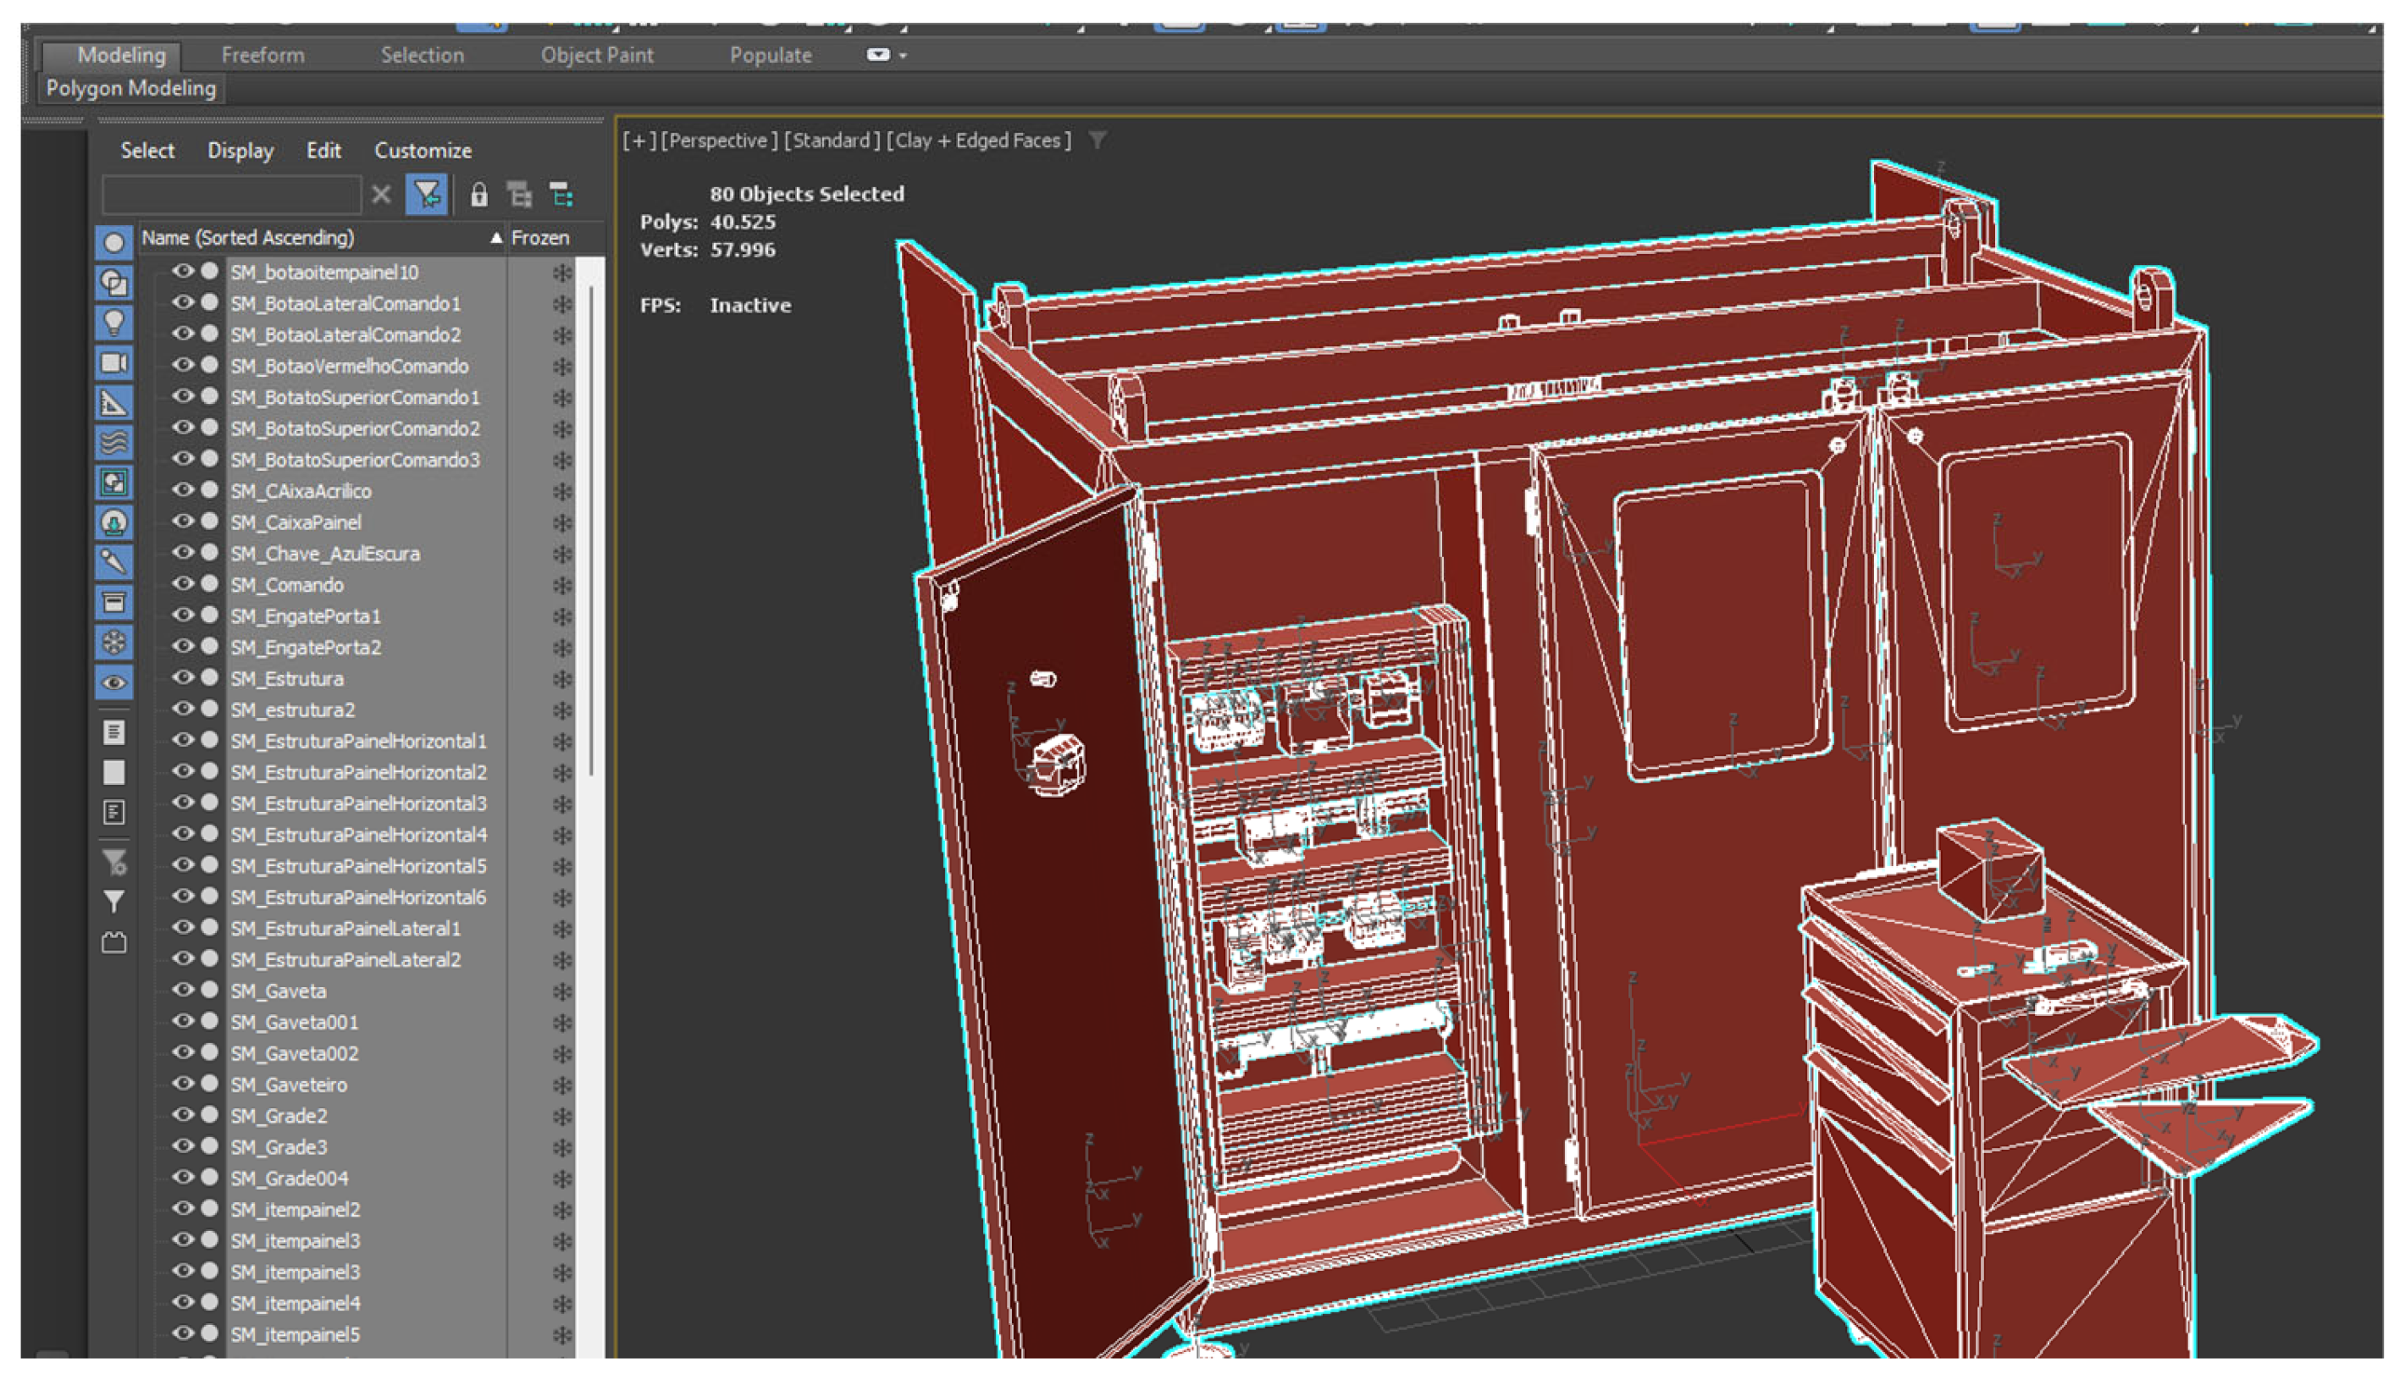Freeze the SM_Comando object
Viewport: 2405px width, 1380px height.
pyautogui.click(x=561, y=585)
